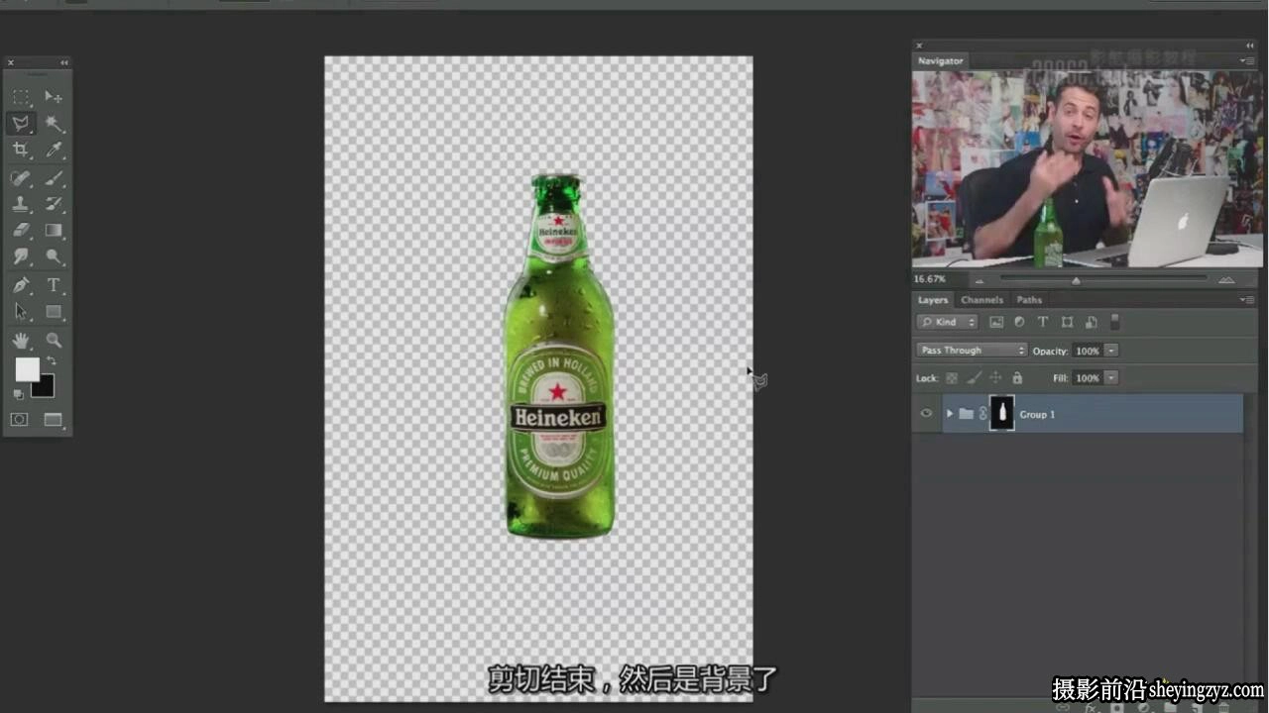The image size is (1269, 713).
Task: Select the Gradient tool
Action: coord(54,230)
